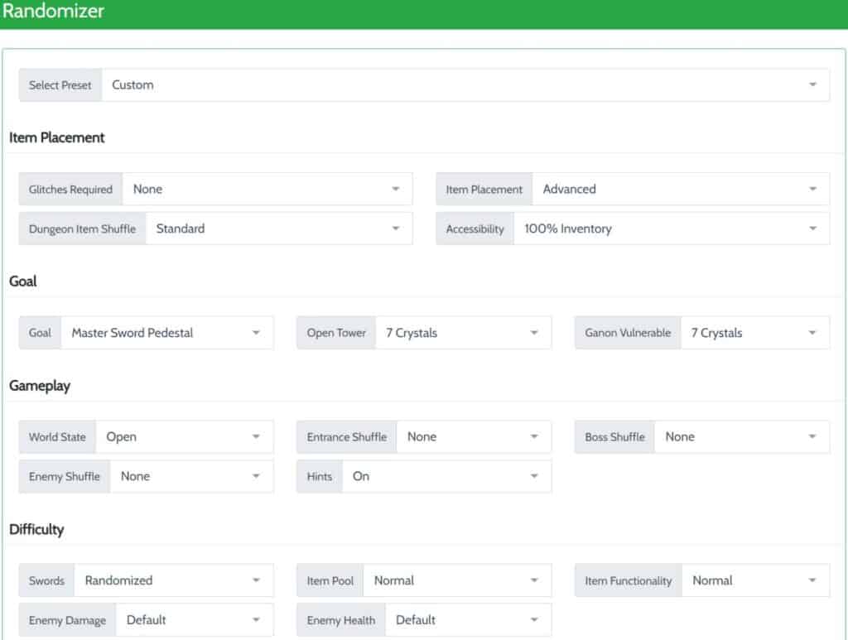
Task: Open the Item Pool dropdown
Action: (x=457, y=580)
